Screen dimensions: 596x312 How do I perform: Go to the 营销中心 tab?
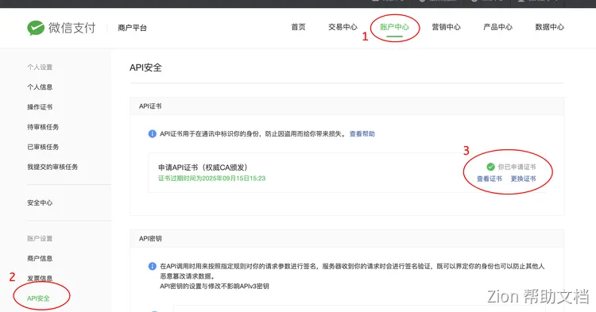[x=447, y=27]
